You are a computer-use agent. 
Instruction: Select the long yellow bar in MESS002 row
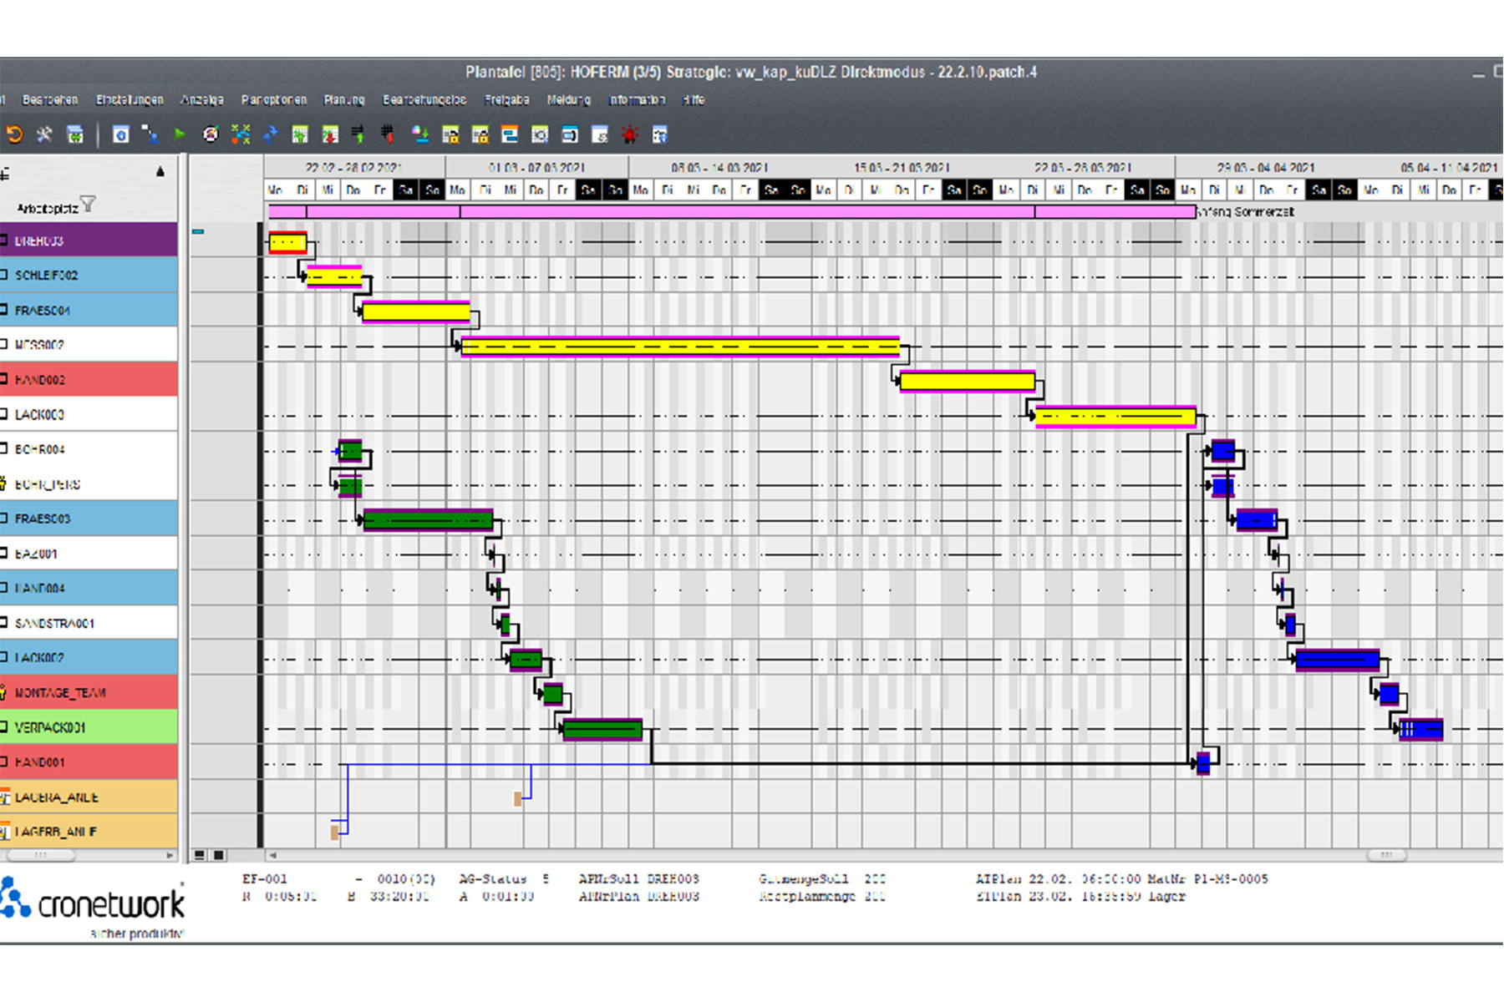click(x=680, y=346)
